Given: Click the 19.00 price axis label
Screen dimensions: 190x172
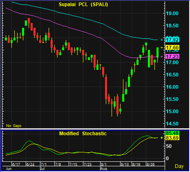Looking at the screenshot, I should click(172, 13).
